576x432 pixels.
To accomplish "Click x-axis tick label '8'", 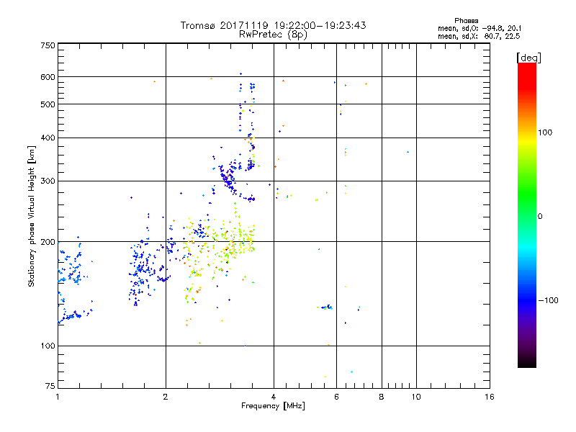I will coord(382,397).
